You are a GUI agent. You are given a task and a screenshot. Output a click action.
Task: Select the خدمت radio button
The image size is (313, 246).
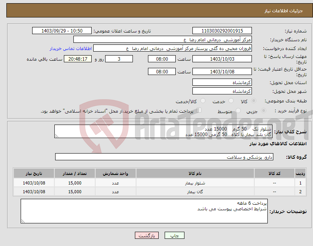pos(231,101)
